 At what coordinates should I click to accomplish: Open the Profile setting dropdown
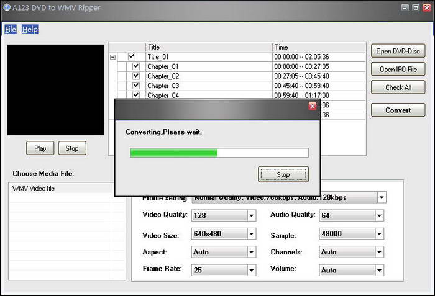tap(382, 197)
